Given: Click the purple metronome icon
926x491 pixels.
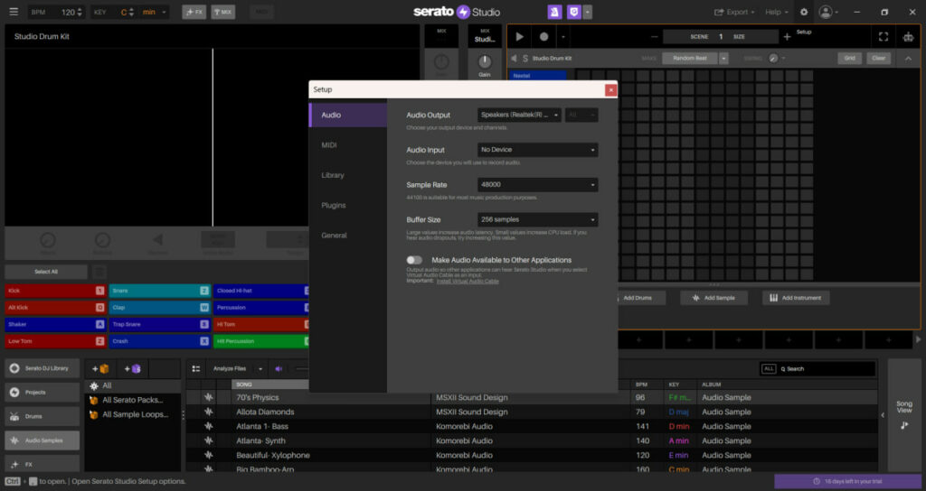Looking at the screenshot, I should 554,12.
